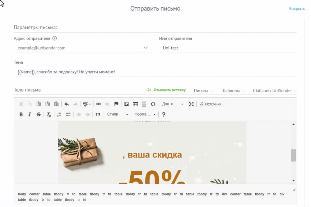Click the 'Имя отправителя' field with Uni-test
This screenshot has width=311, height=207.
click(228, 48)
